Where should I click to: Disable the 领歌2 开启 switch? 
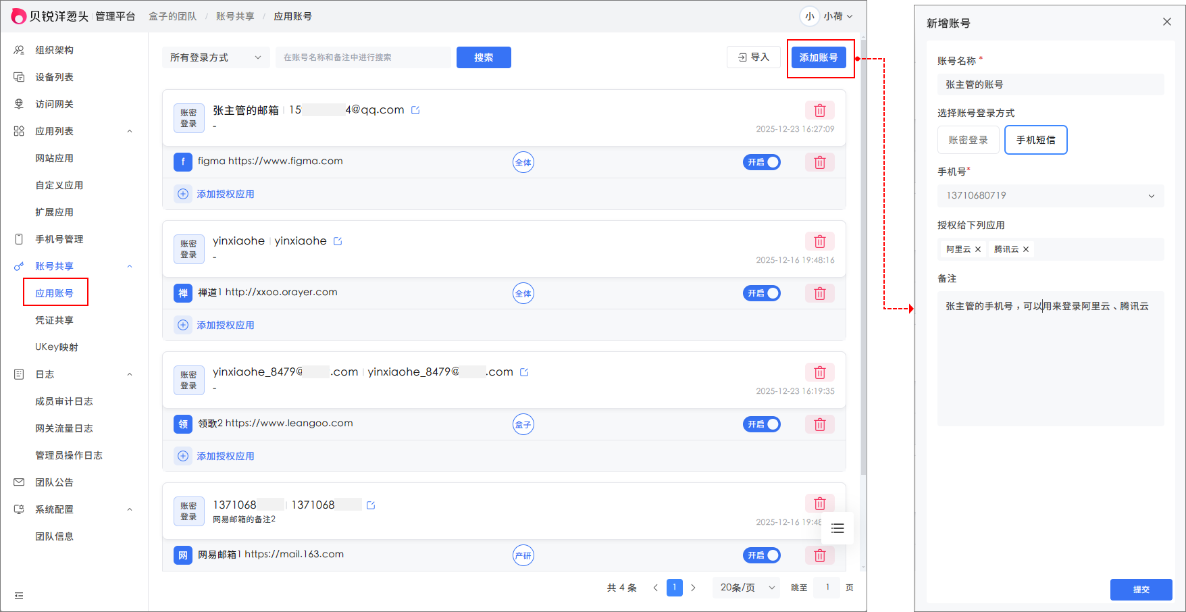(x=761, y=424)
